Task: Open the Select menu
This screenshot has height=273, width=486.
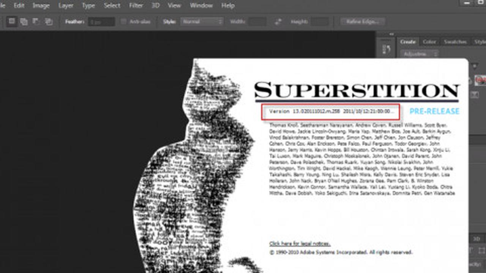Action: (x=112, y=6)
